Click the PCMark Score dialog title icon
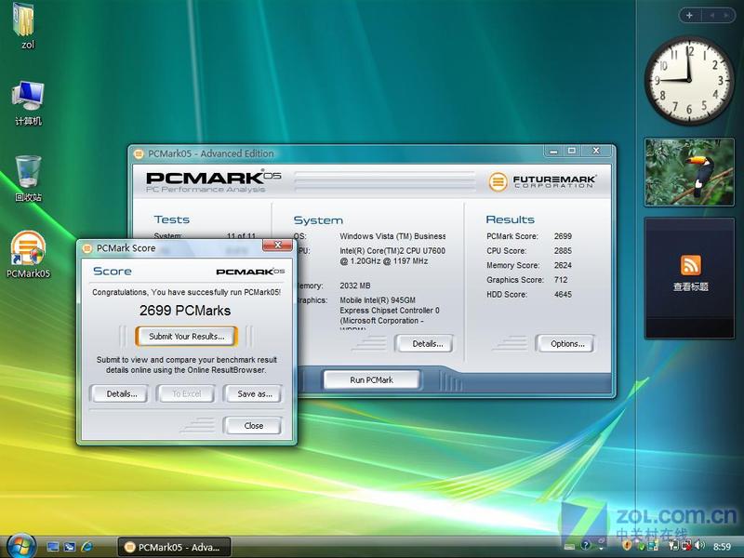 pos(86,248)
